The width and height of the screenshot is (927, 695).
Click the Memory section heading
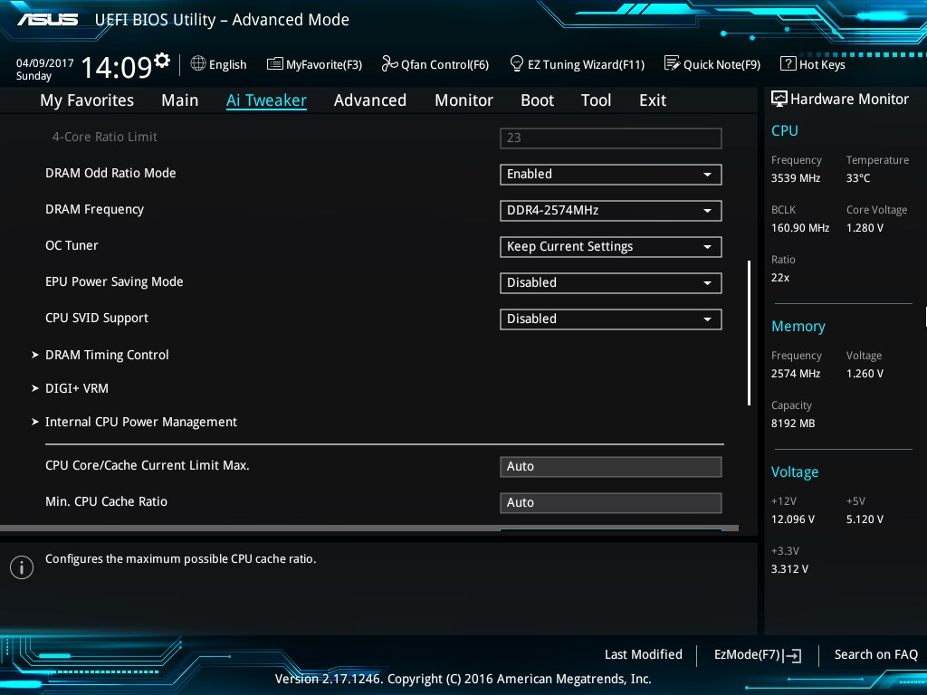[x=798, y=326]
